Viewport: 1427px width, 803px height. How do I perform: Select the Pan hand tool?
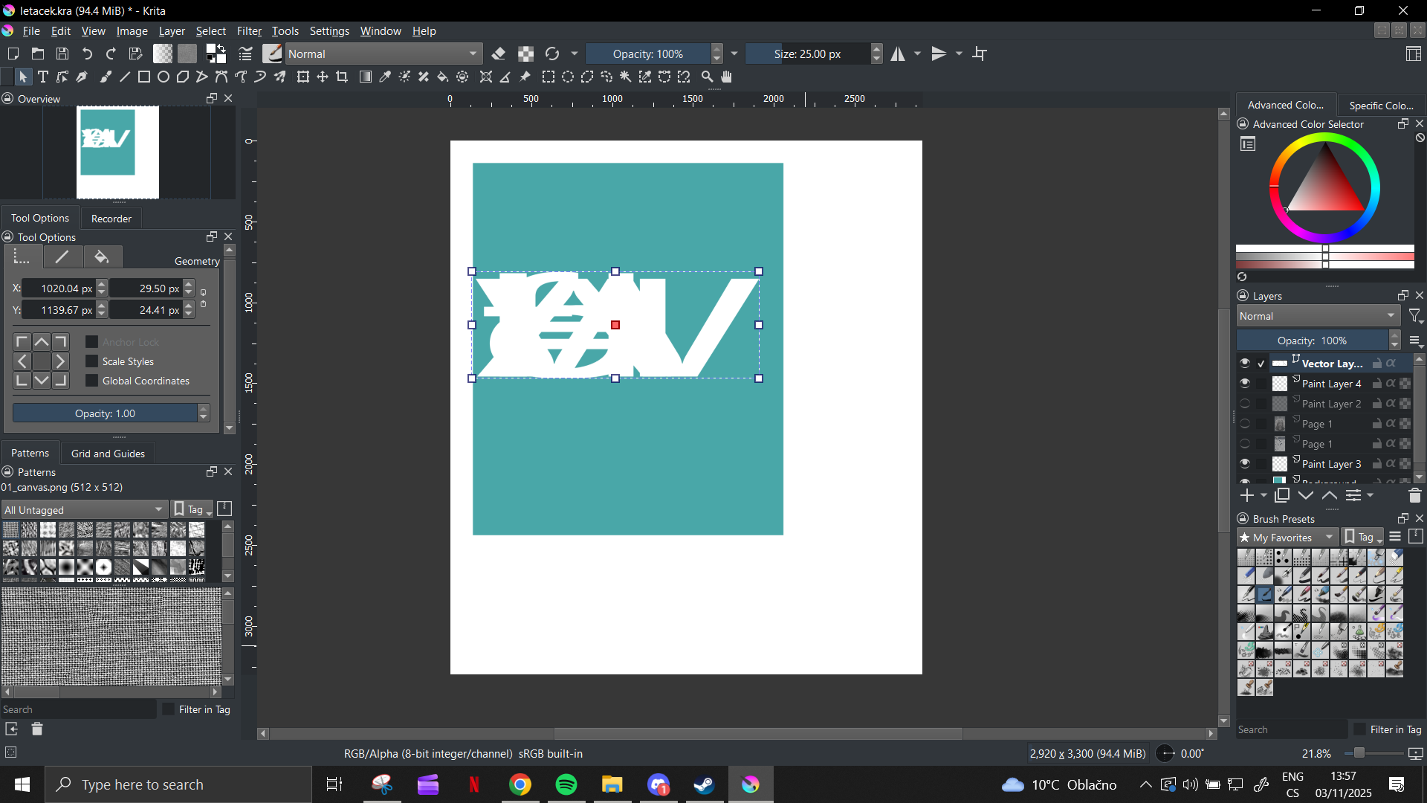point(727,77)
